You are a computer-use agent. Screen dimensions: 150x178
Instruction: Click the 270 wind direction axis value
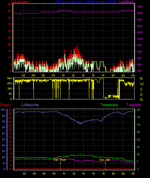click(9, 83)
